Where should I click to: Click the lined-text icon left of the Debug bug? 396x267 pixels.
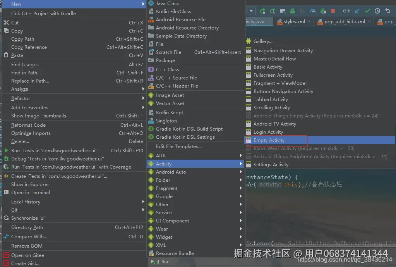coord(283,11)
